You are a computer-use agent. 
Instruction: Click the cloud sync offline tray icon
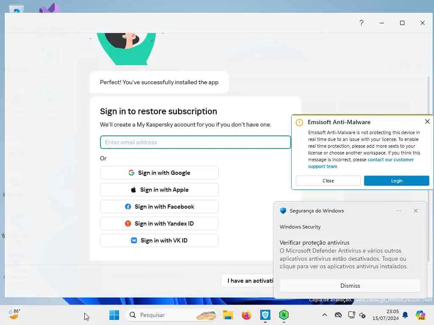(338, 315)
